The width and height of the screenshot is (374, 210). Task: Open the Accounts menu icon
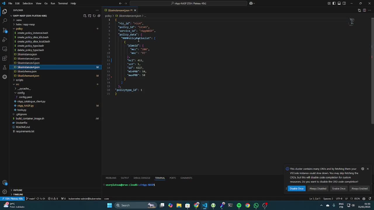click(x=5, y=183)
